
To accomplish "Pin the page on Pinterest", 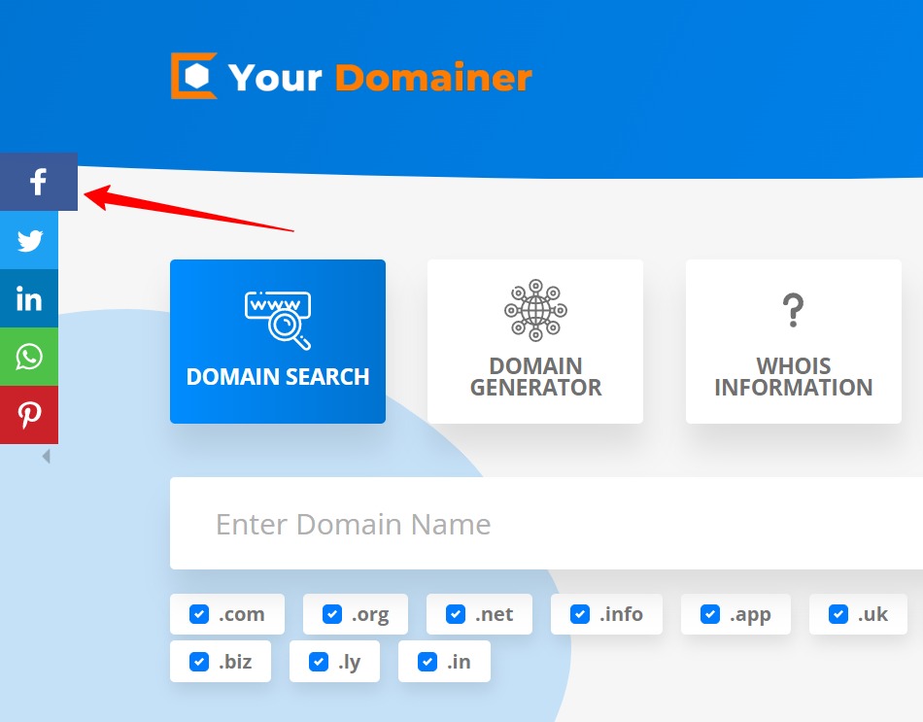I will pyautogui.click(x=29, y=415).
